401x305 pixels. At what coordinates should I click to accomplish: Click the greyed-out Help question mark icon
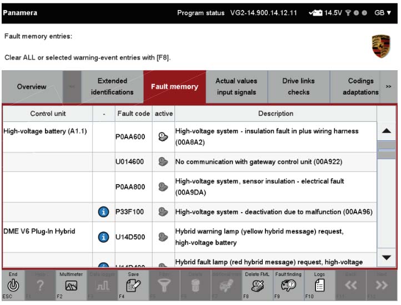coord(40,286)
